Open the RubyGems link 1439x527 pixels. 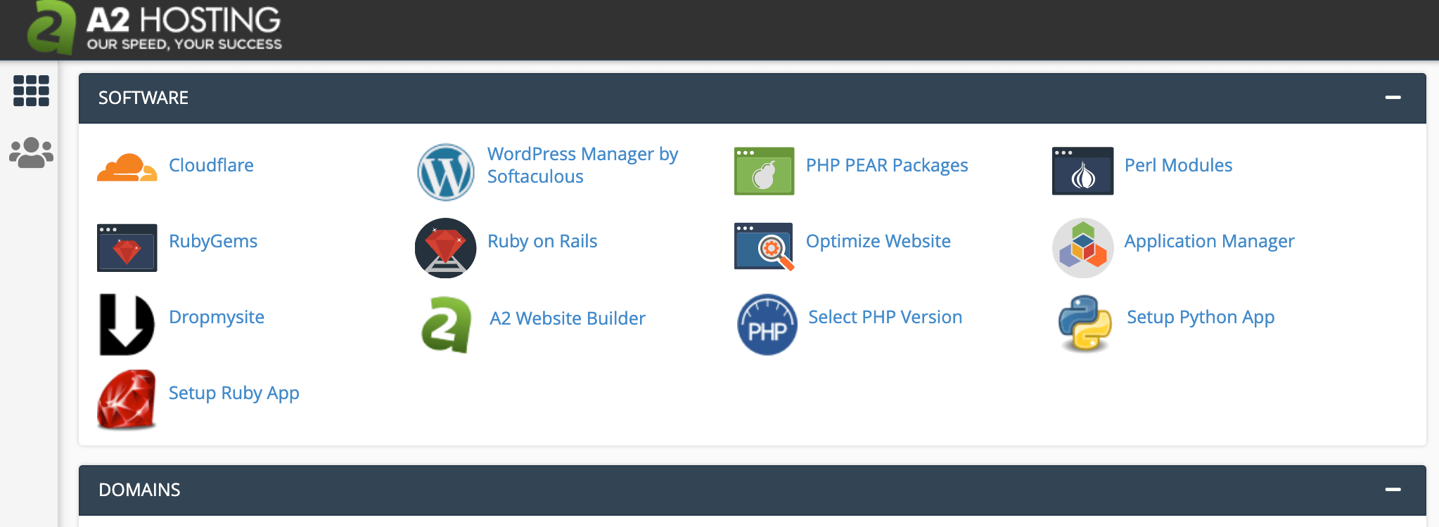pos(213,241)
